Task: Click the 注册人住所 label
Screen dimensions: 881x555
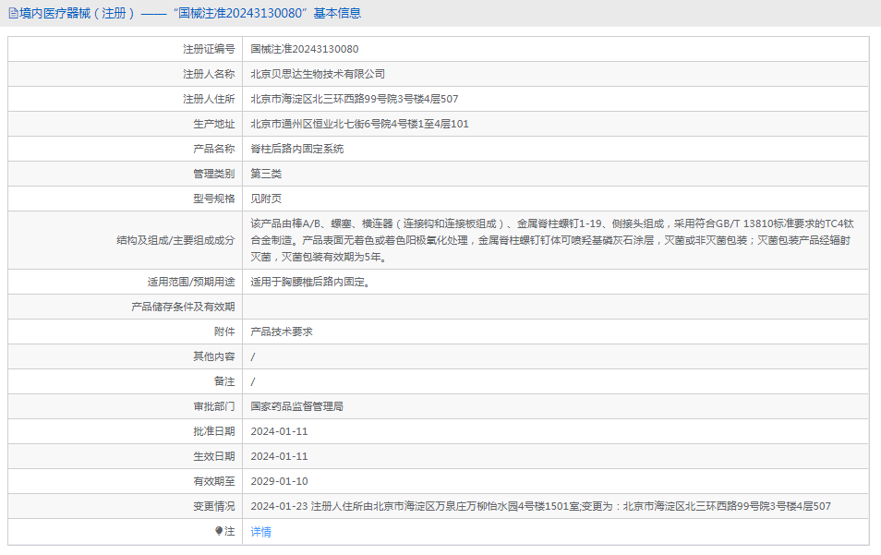Action: 209,99
